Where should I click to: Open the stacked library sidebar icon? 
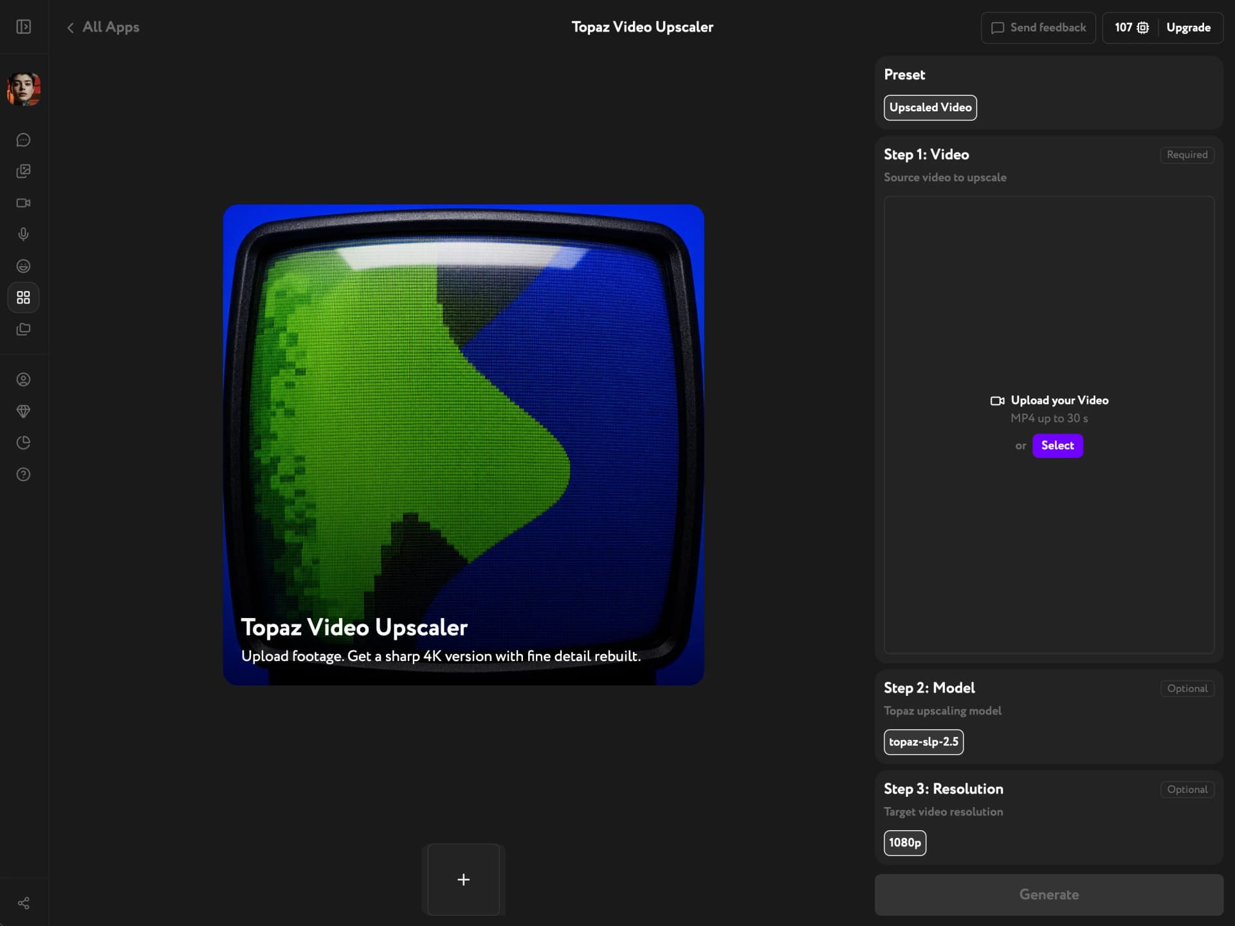coord(23,329)
